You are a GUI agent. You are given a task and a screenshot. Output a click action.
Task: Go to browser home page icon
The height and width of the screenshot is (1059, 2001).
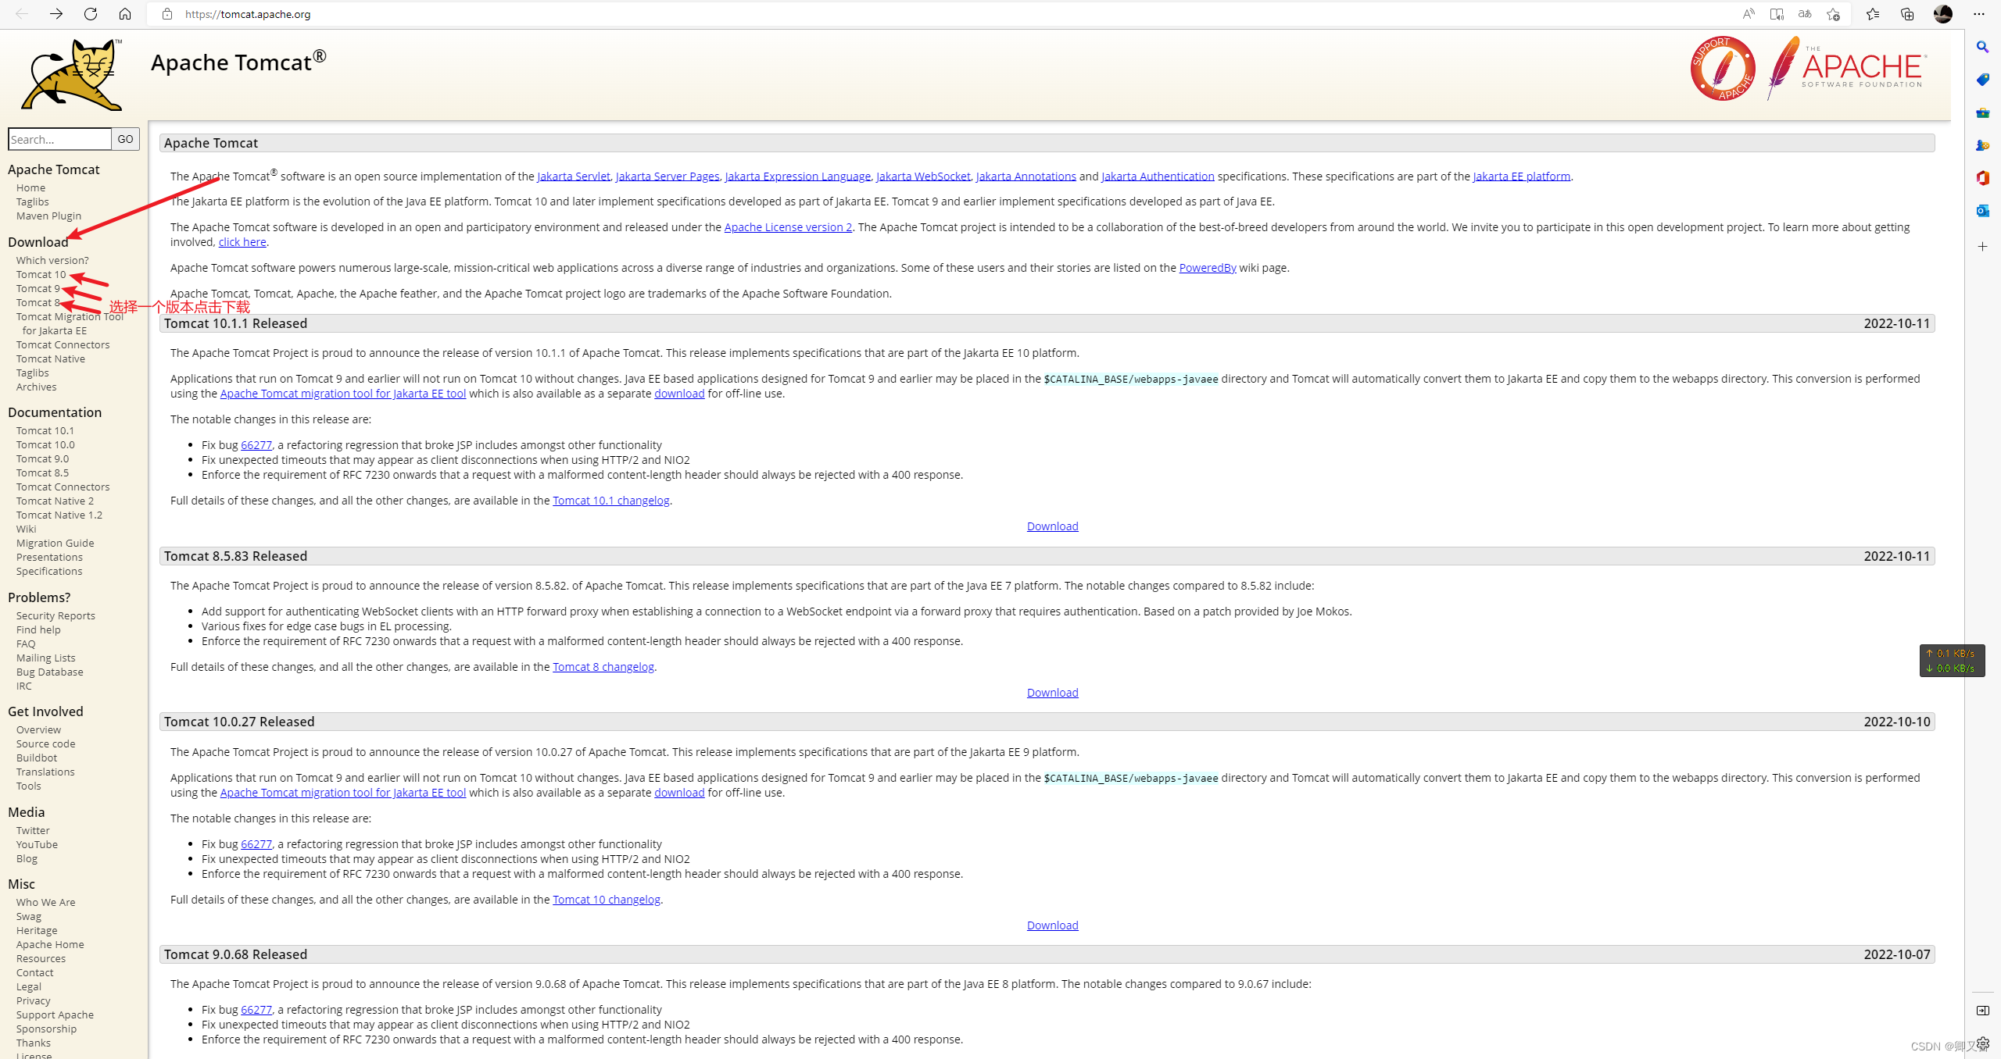click(125, 14)
